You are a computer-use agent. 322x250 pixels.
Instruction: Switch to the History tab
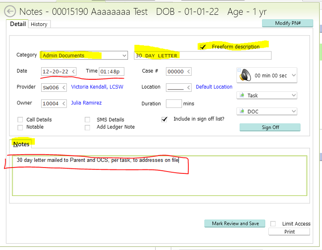pos(39,24)
